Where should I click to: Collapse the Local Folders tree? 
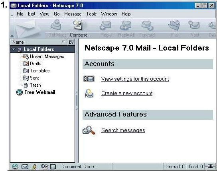(x=14, y=49)
